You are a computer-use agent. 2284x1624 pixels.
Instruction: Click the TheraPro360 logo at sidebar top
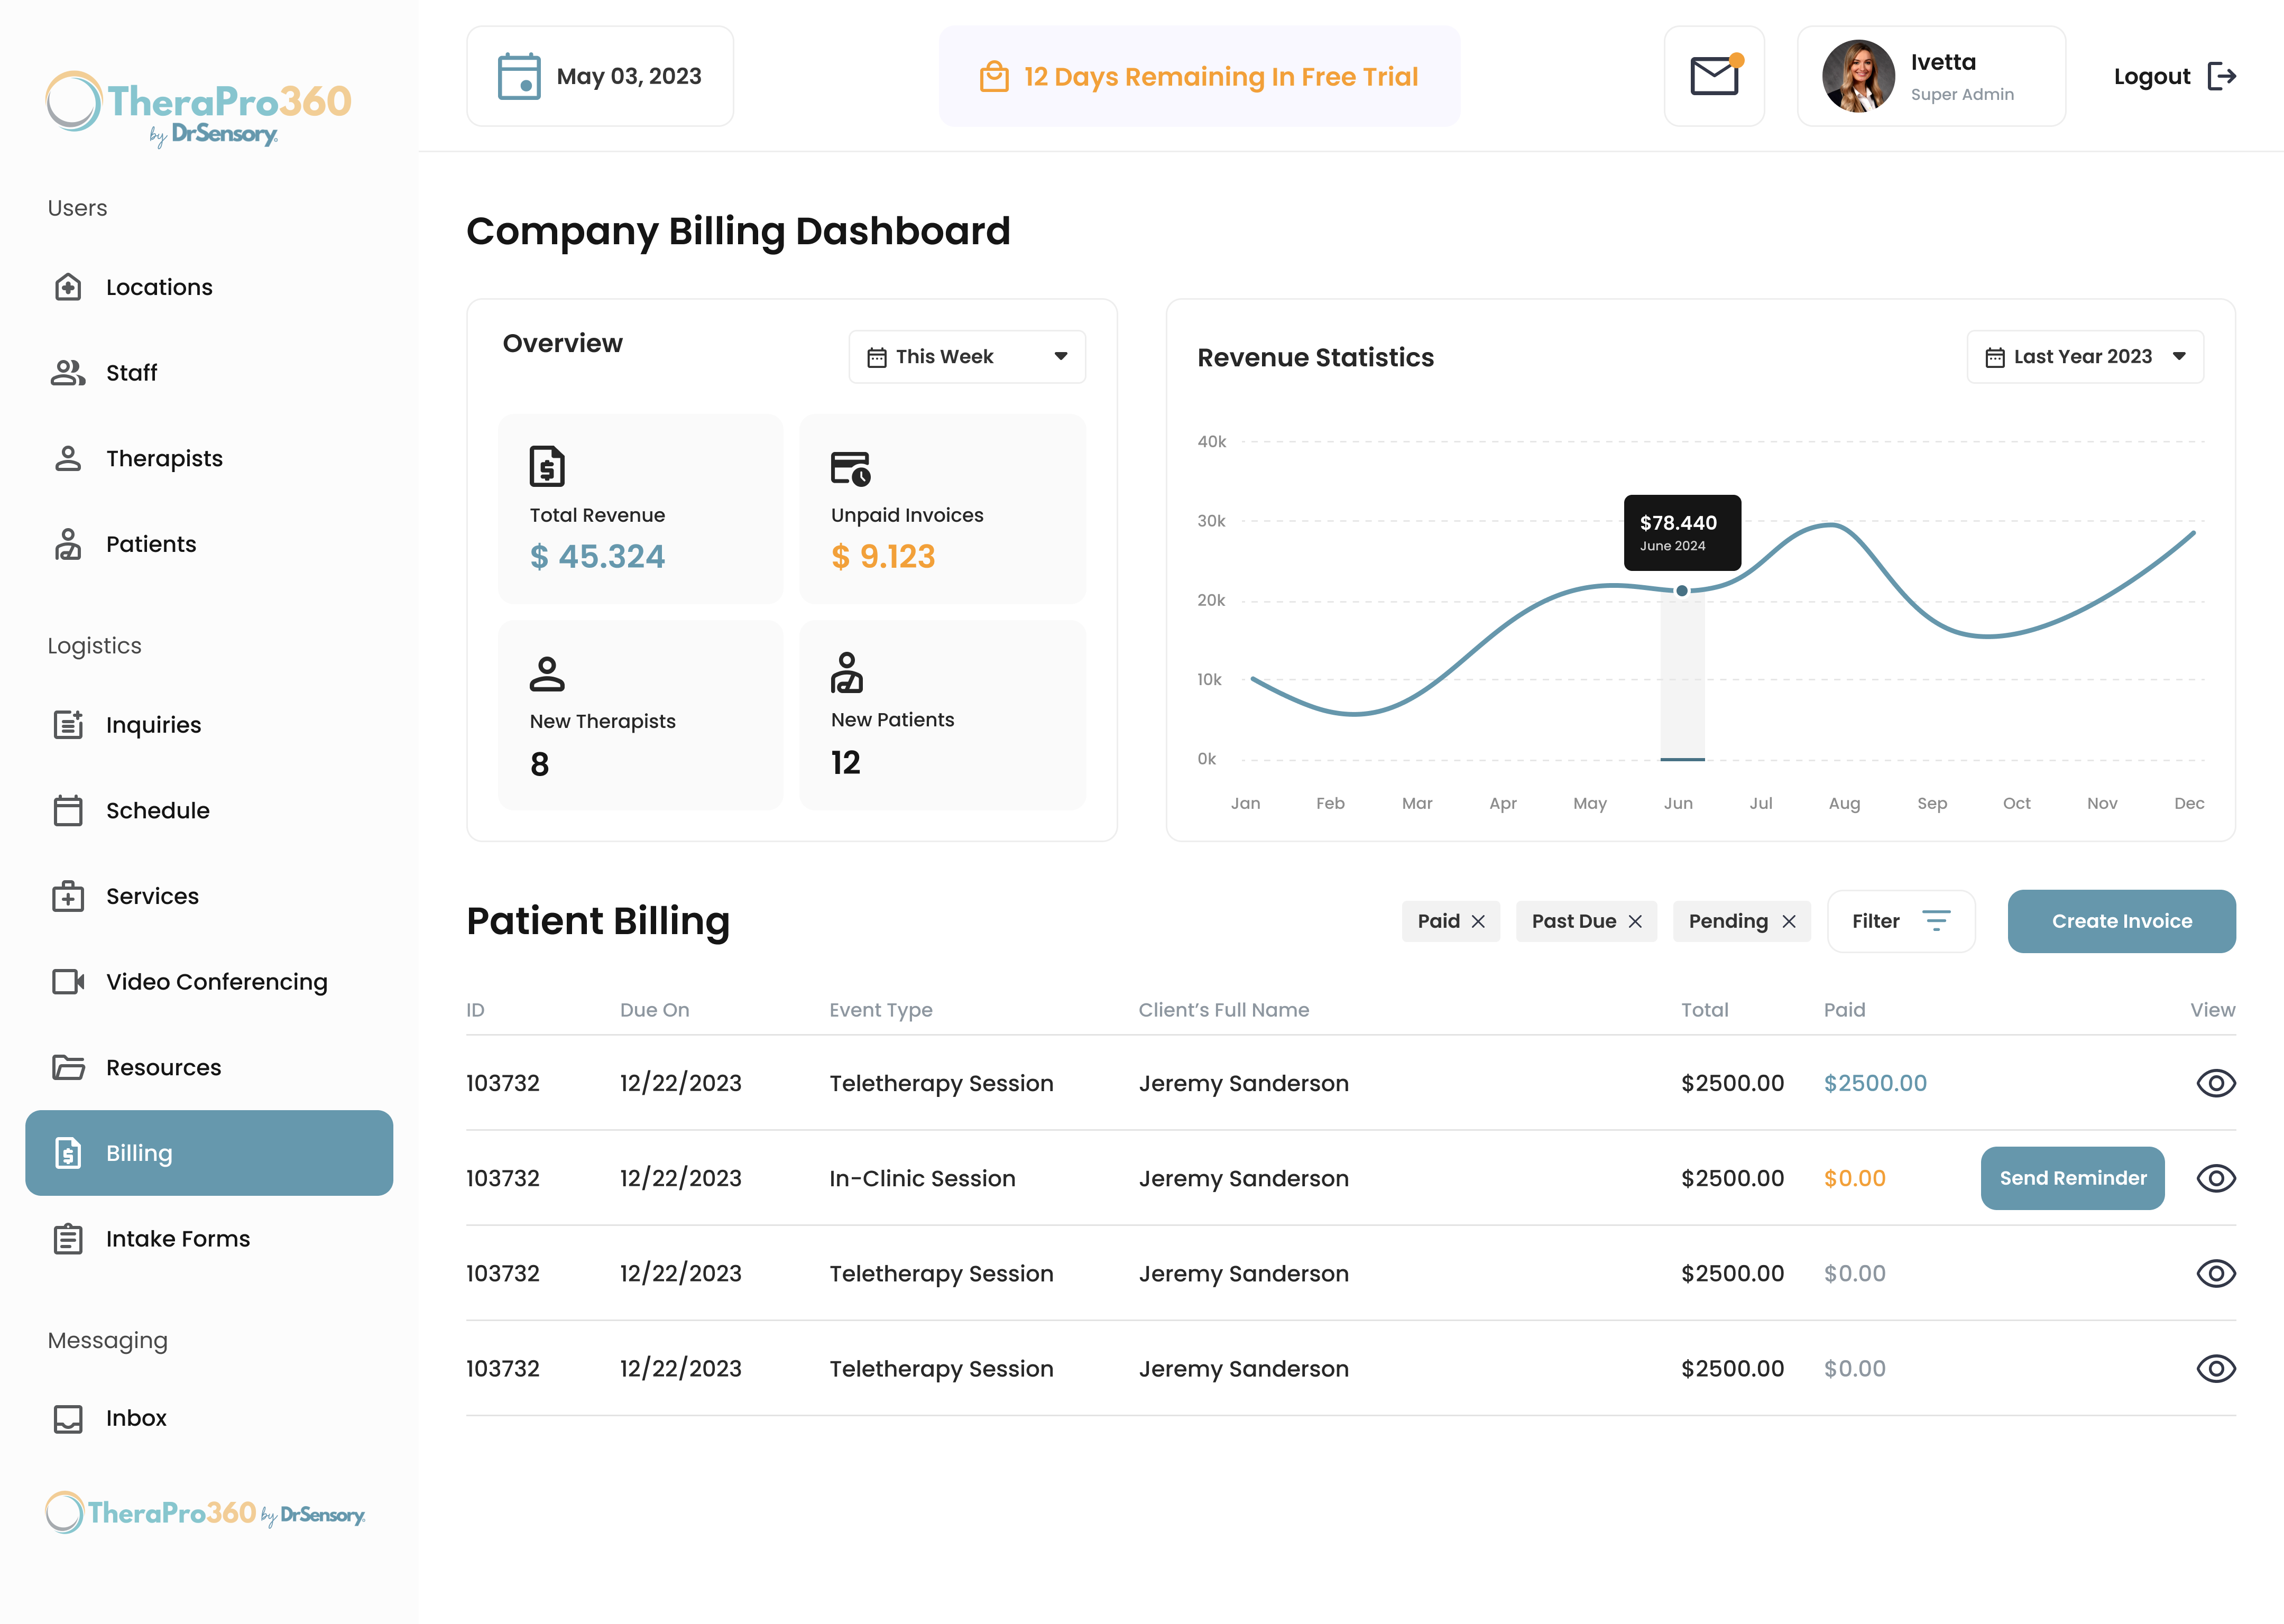[x=199, y=109]
